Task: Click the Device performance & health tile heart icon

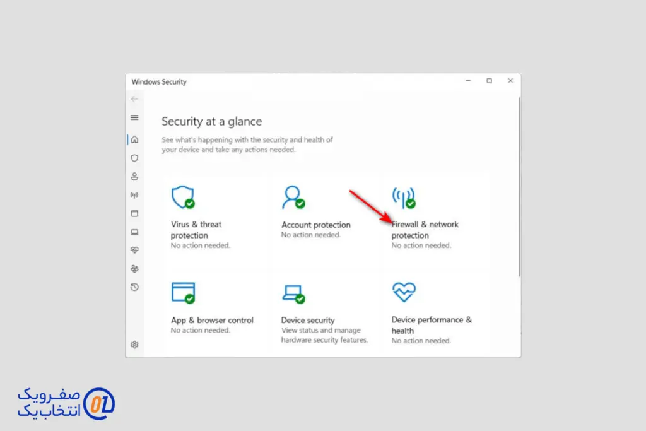Action: point(404,292)
